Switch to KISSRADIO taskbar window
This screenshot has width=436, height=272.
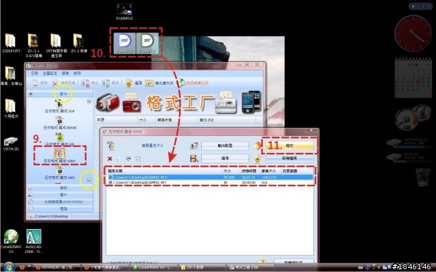(x=57, y=267)
